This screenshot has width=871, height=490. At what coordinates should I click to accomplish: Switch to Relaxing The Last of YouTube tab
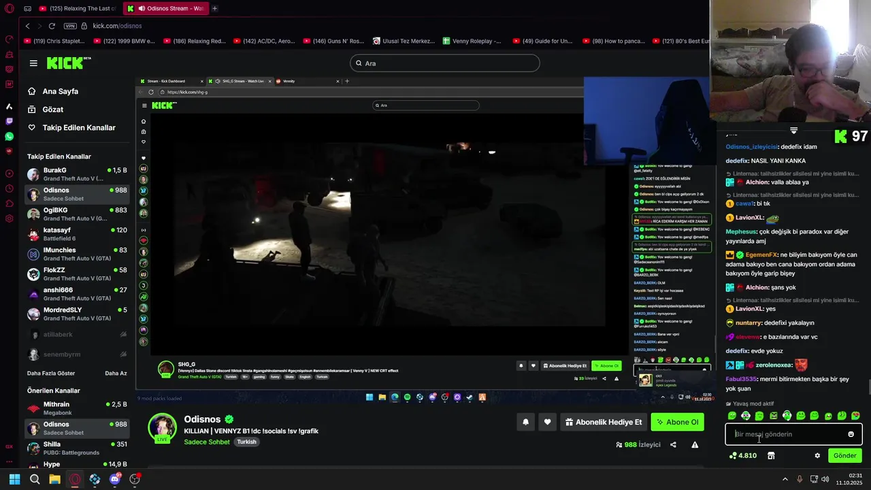coord(78,8)
